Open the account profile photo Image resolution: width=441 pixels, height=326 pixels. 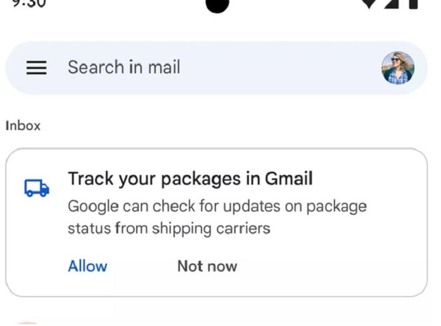(398, 68)
